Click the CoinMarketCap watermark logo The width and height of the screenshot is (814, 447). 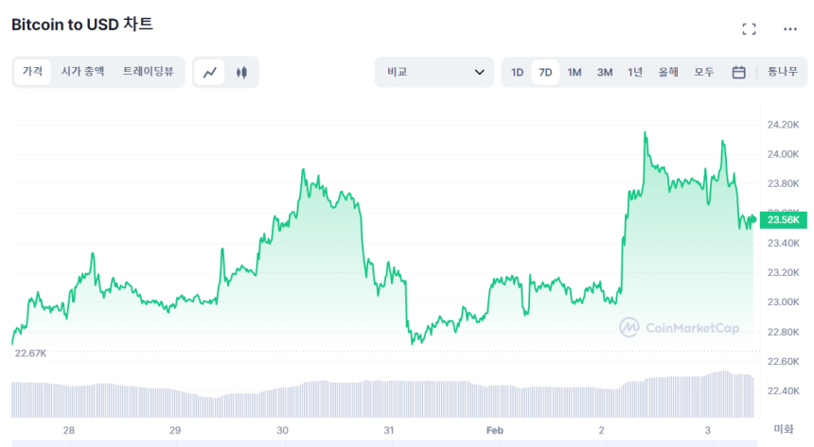[x=680, y=327]
